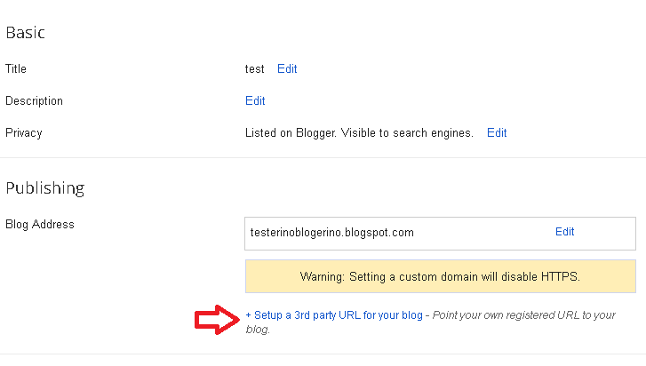This screenshot has height=366, width=646.
Task: Select the "Description" row label
Action: click(34, 100)
